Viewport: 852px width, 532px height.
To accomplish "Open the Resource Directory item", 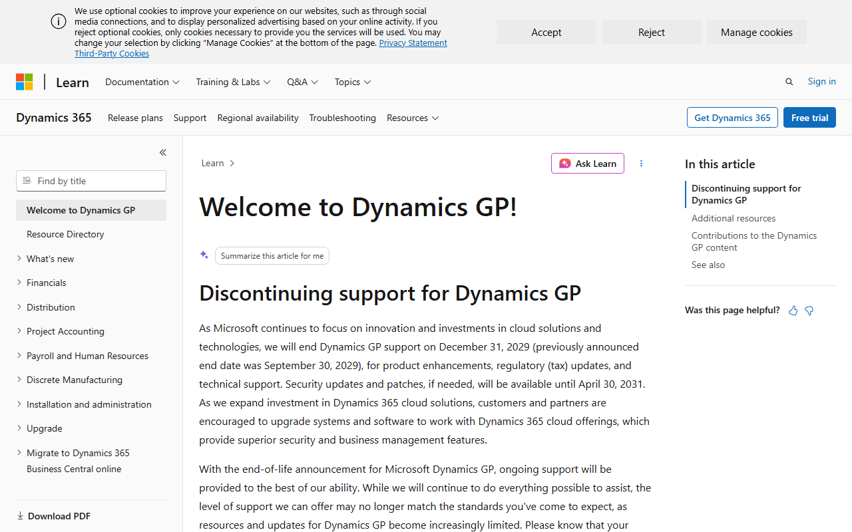I will [x=65, y=234].
